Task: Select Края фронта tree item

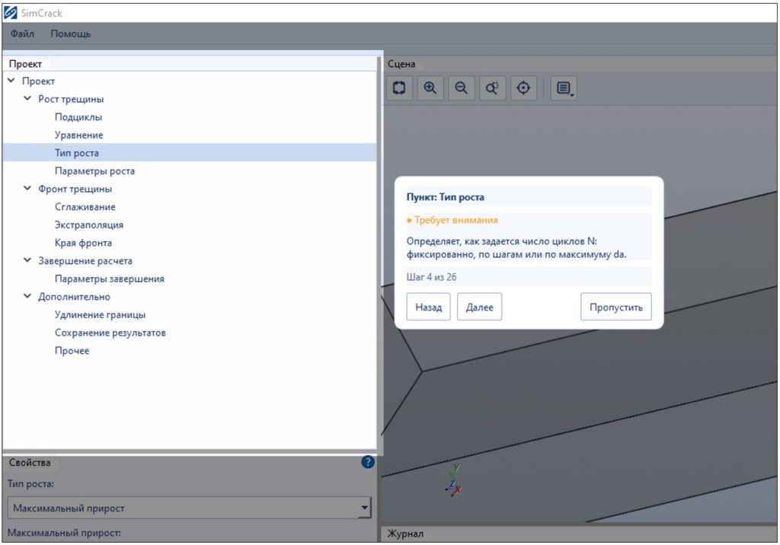Action: point(83,243)
